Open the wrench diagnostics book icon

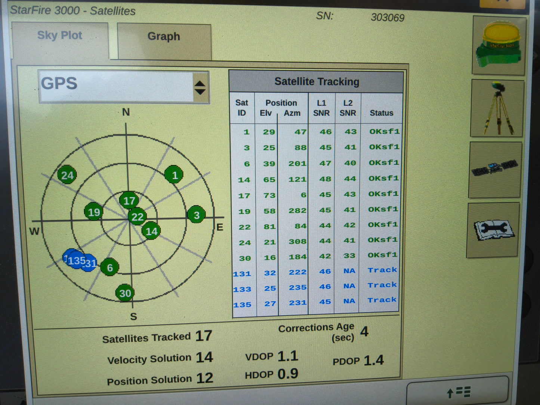493,230
